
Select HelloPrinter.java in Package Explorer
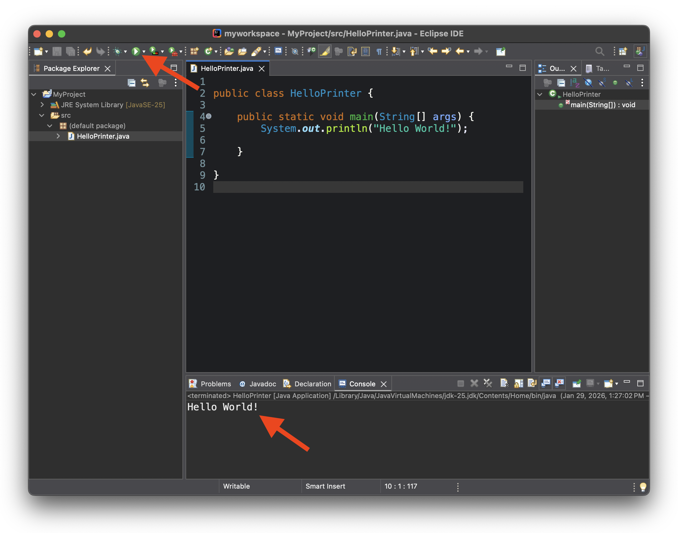(103, 136)
